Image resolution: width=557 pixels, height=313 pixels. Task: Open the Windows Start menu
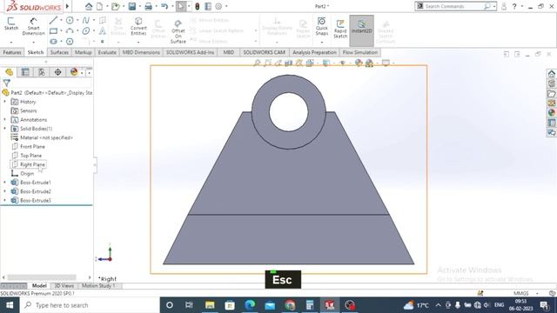[10, 305]
